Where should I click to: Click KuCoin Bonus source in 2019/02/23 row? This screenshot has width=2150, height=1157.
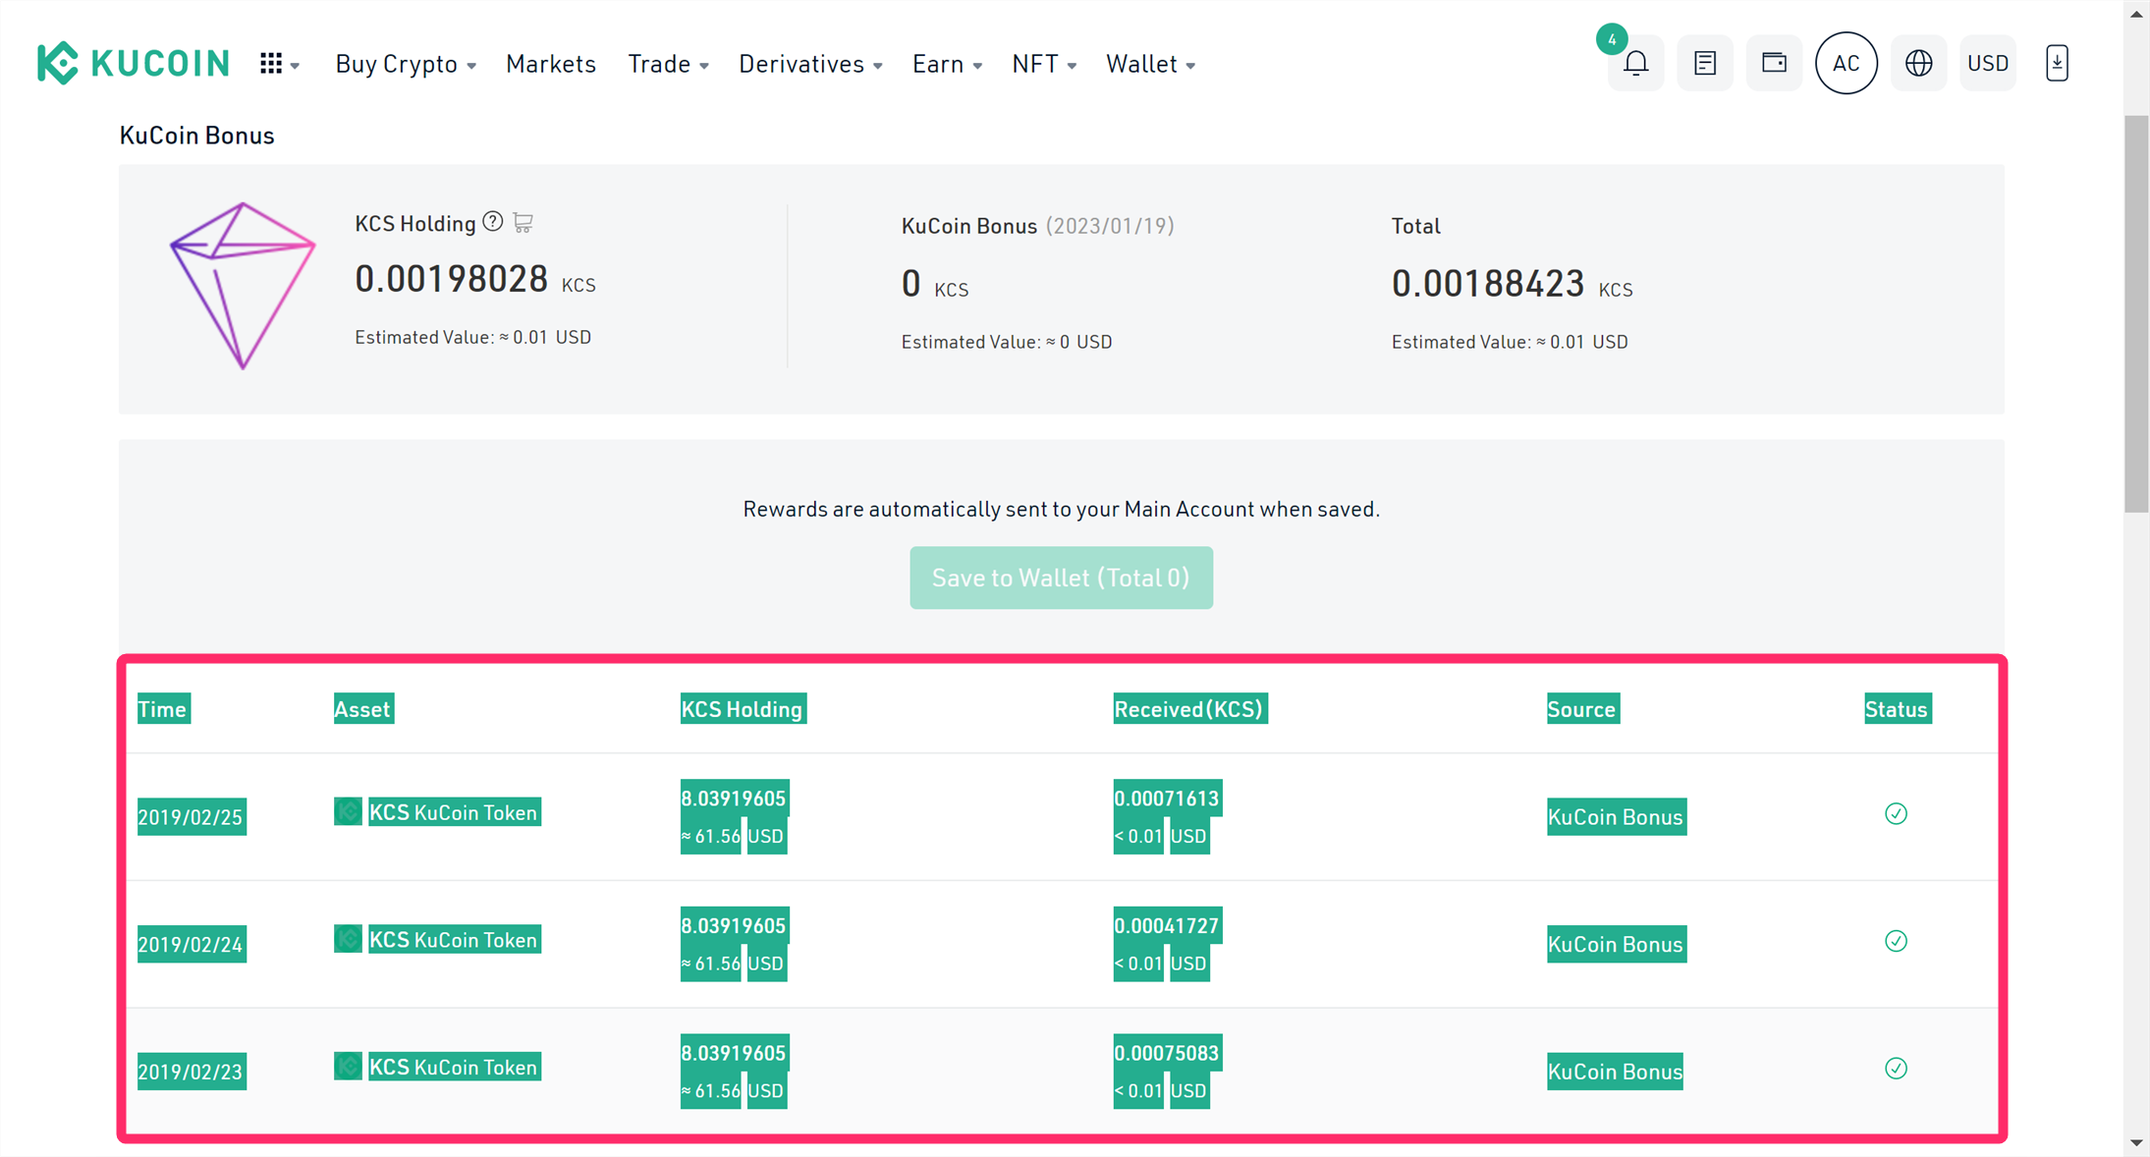tap(1616, 1072)
